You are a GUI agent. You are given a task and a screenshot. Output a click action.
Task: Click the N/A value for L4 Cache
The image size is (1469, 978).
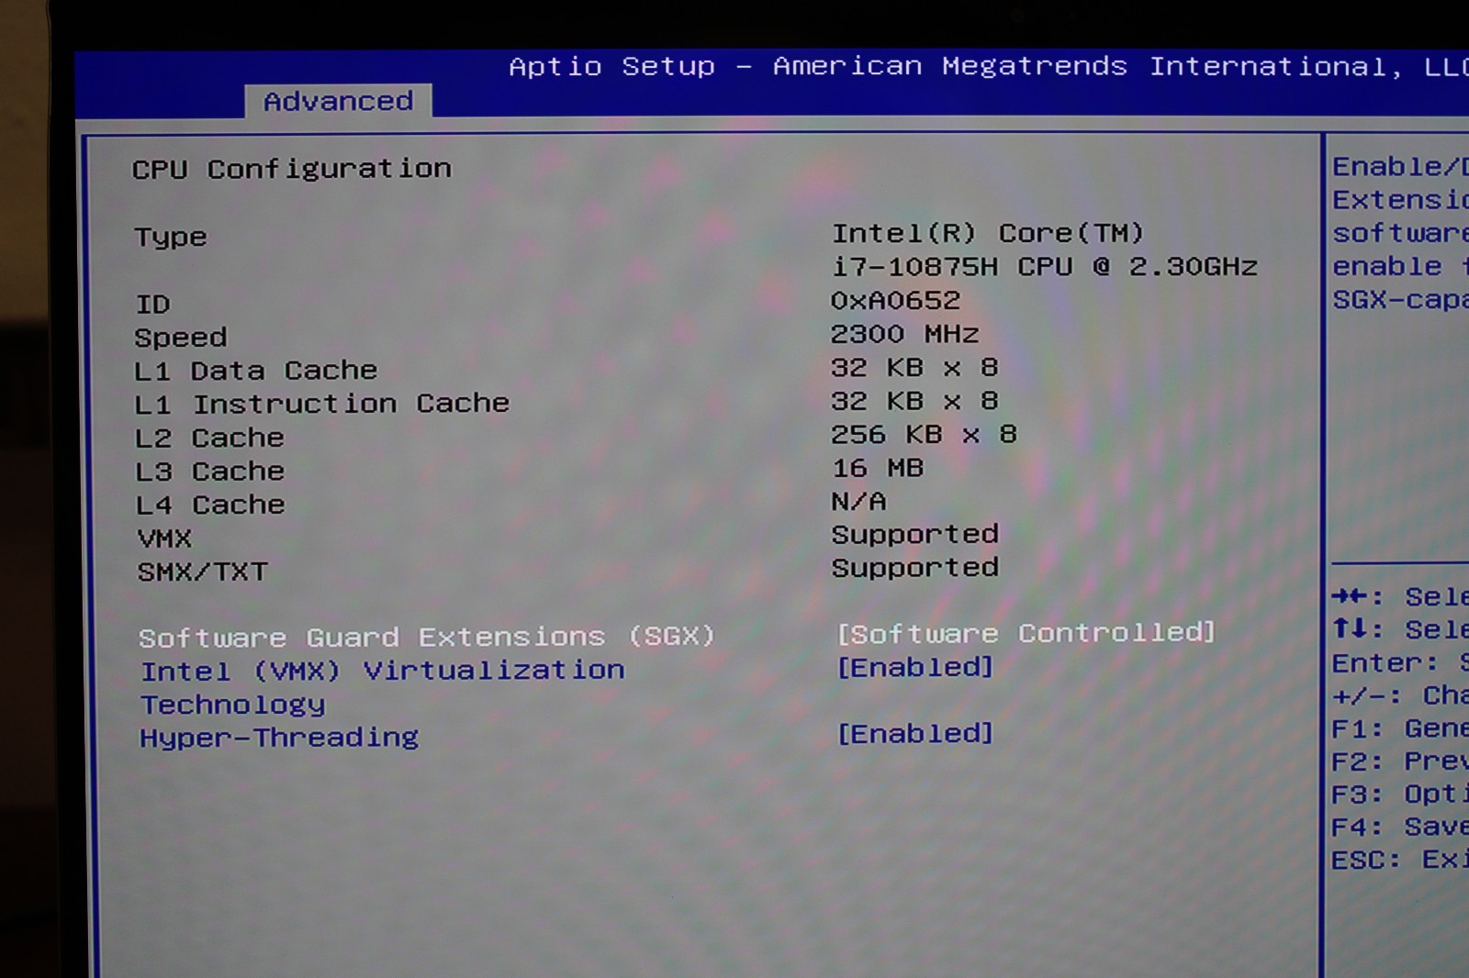click(x=858, y=502)
